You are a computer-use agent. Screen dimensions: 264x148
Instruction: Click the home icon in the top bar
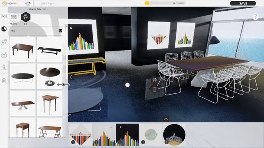coord(28,3)
